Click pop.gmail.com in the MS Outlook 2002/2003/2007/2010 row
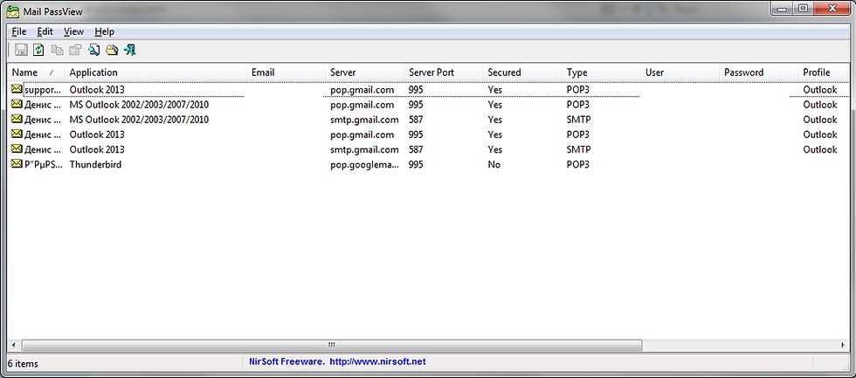The image size is (856, 378). point(362,104)
